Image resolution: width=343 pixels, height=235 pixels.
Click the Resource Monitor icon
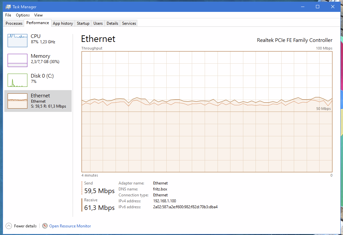[45, 226]
